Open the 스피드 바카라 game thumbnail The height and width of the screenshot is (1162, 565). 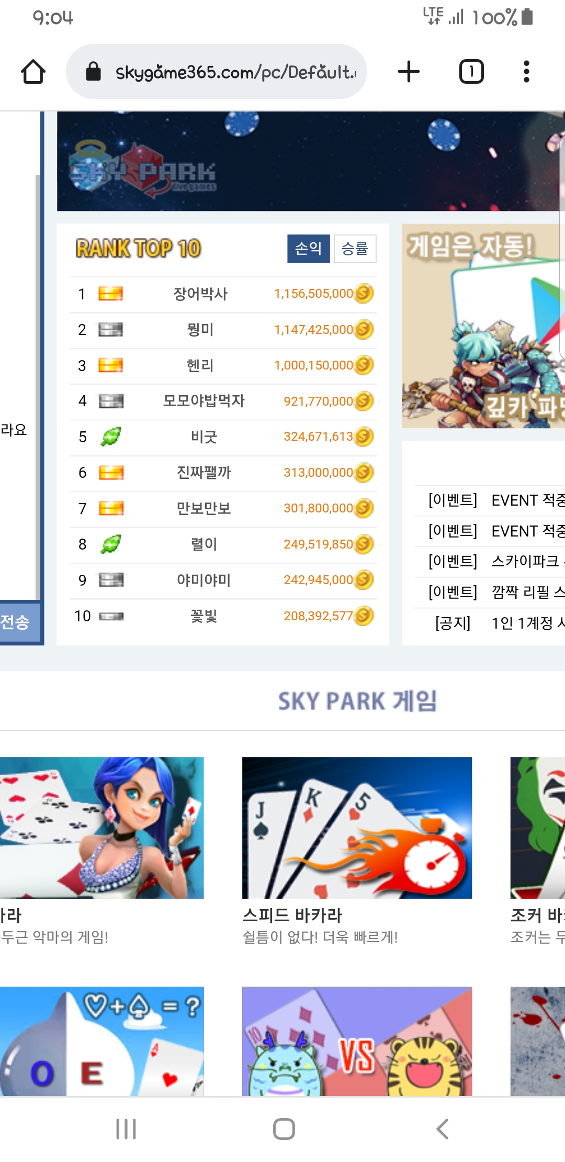point(357,828)
